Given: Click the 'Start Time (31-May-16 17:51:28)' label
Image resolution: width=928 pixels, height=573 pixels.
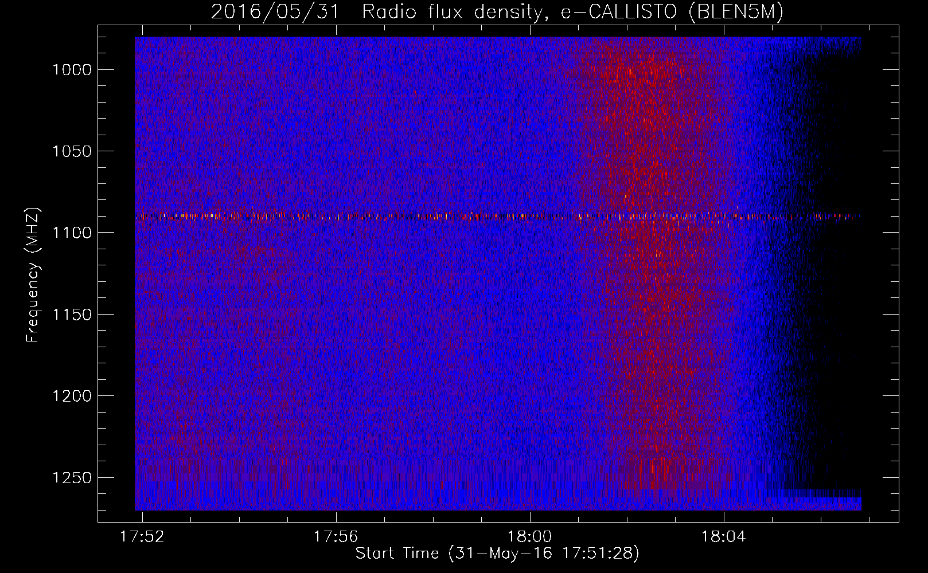Looking at the screenshot, I should coord(497,554).
